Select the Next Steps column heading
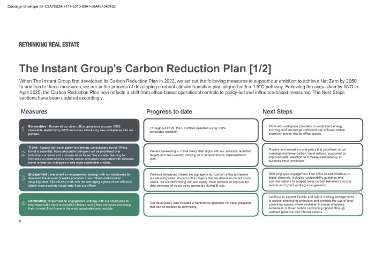The height and width of the screenshot is (265, 375). pos(277,111)
